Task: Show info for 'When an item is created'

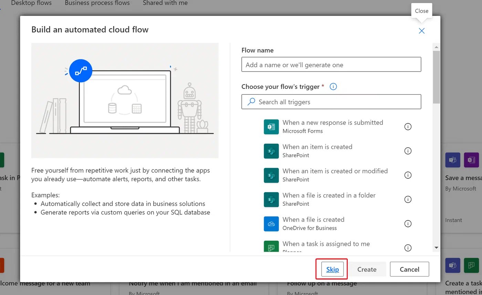Action: click(408, 151)
